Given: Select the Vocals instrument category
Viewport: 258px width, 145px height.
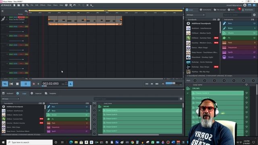Looking at the screenshot, I should click(239, 57).
